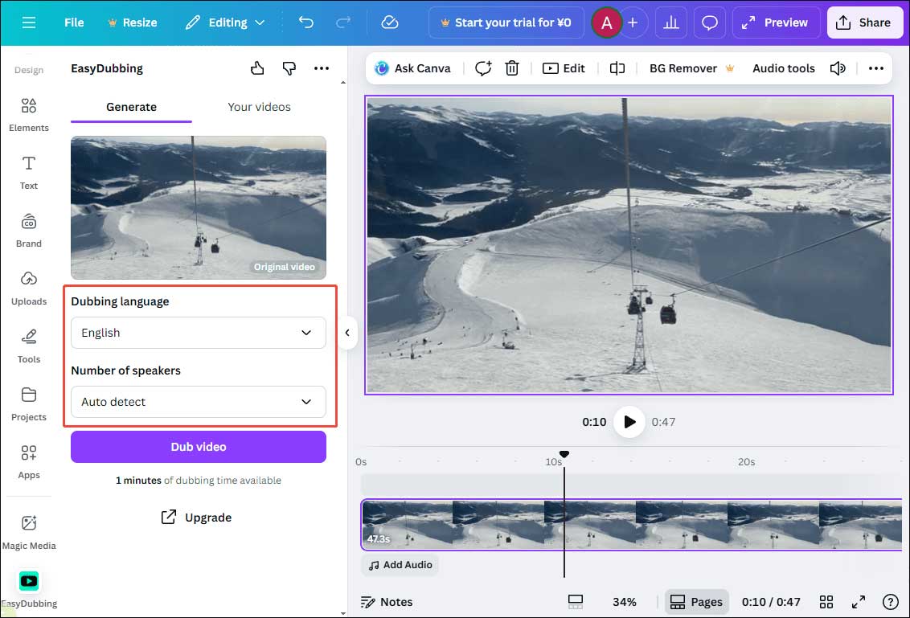The width and height of the screenshot is (910, 618).
Task: Mute audio with the speaker icon
Action: (838, 68)
